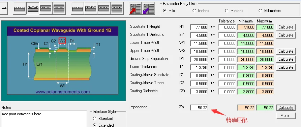Screen dimensions: 301x127
Task: Edit the tolerance field for CEr
Action: pyautogui.click(x=227, y=91)
